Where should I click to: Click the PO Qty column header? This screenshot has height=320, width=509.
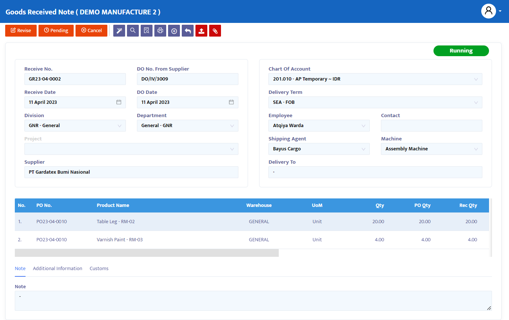click(x=422, y=205)
